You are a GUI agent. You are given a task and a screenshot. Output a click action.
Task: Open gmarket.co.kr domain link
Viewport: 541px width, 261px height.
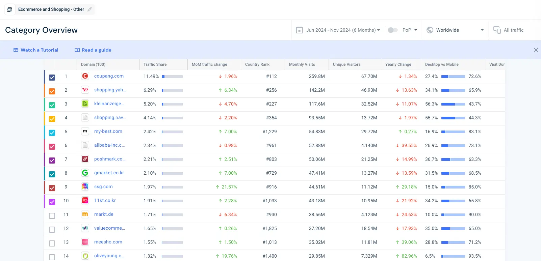109,173
